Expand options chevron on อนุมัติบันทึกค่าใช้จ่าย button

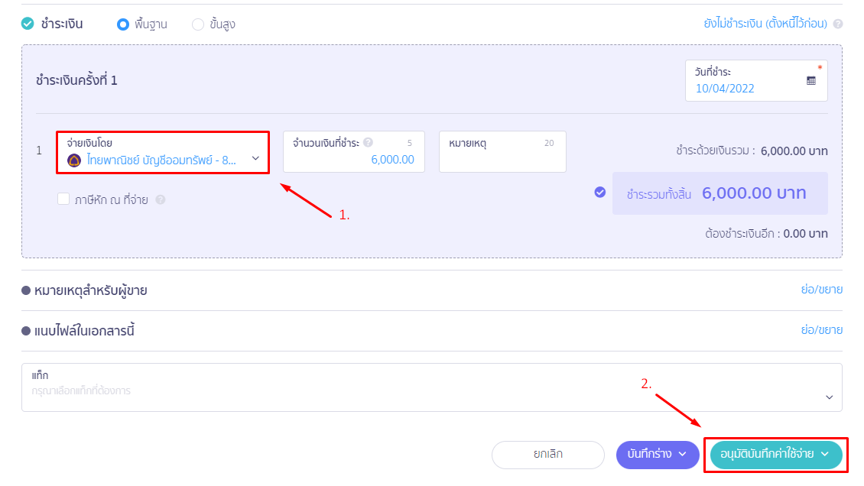[824, 455]
